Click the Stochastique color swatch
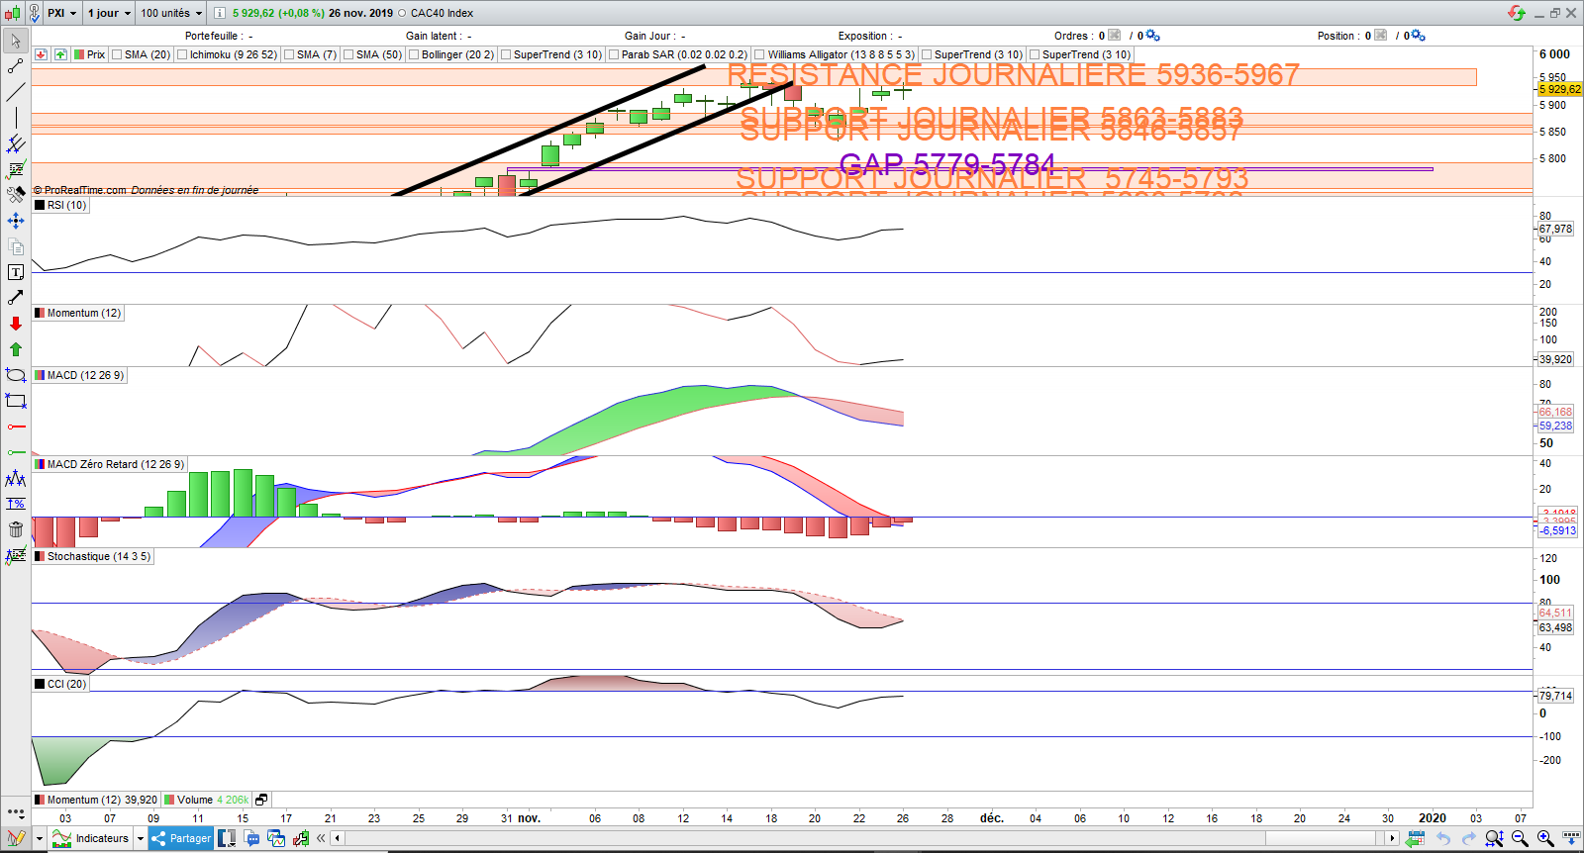 (x=40, y=556)
